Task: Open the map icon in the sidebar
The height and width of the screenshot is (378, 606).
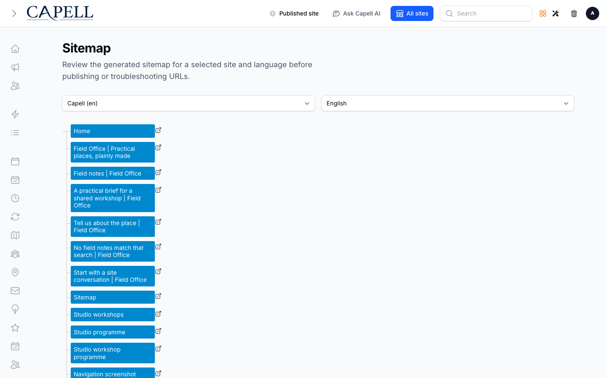Action: pyautogui.click(x=15, y=235)
